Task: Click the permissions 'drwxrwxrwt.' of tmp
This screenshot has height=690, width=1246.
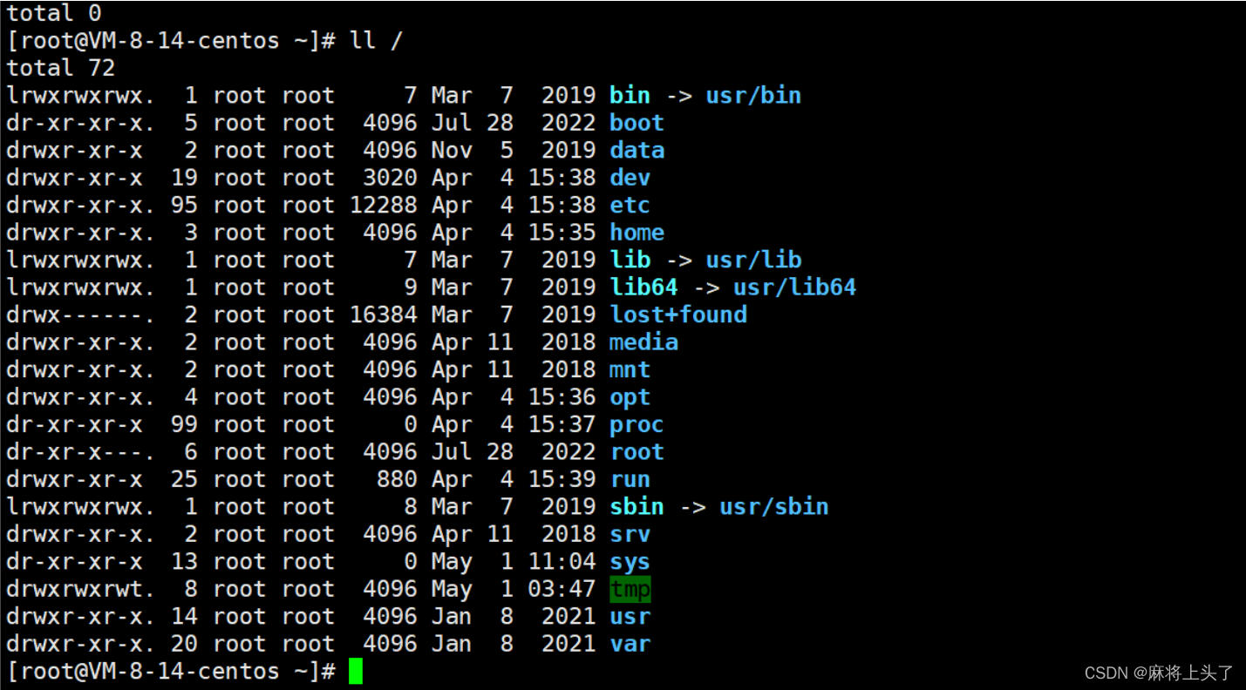Action: (x=80, y=589)
